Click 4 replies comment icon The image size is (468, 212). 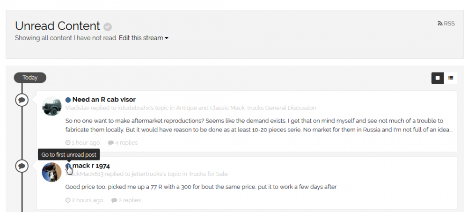[x=111, y=143]
